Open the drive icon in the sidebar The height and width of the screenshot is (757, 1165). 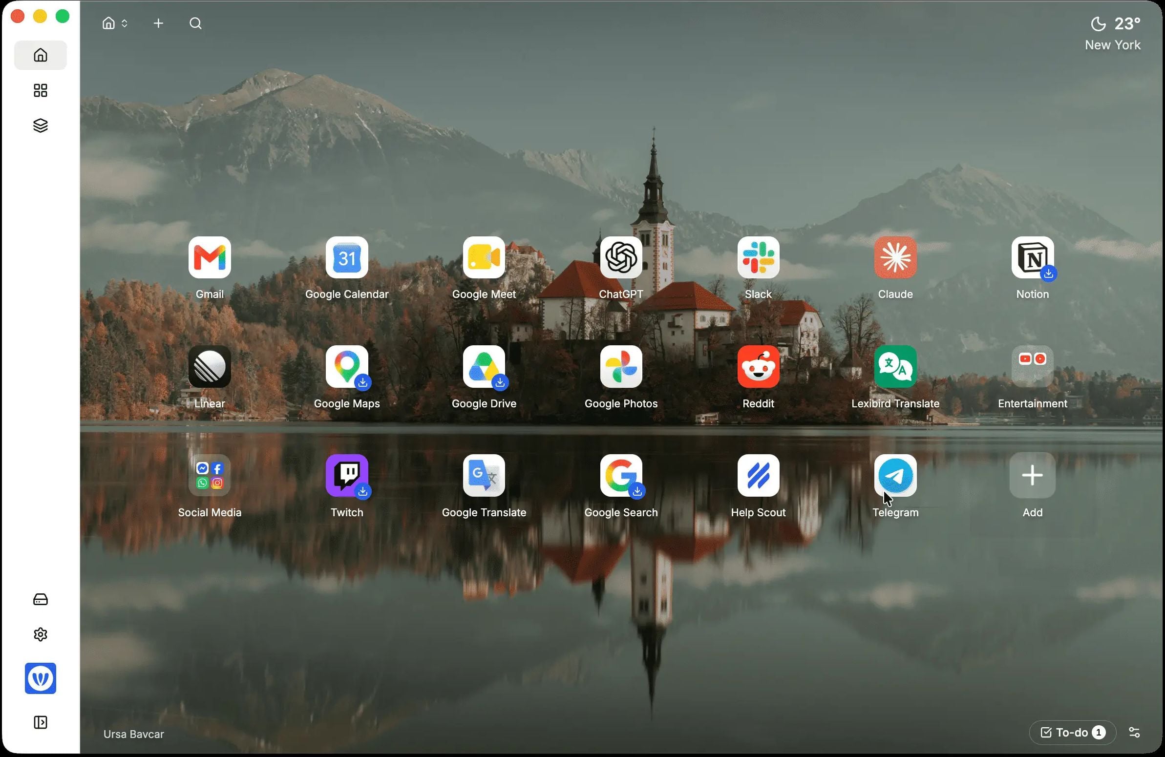pyautogui.click(x=41, y=599)
